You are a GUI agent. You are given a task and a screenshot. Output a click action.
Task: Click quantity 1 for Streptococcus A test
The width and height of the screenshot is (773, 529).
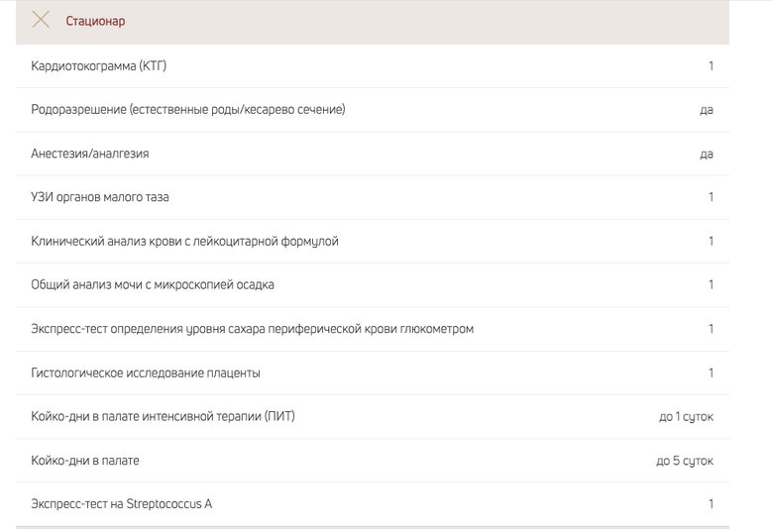[x=711, y=504]
